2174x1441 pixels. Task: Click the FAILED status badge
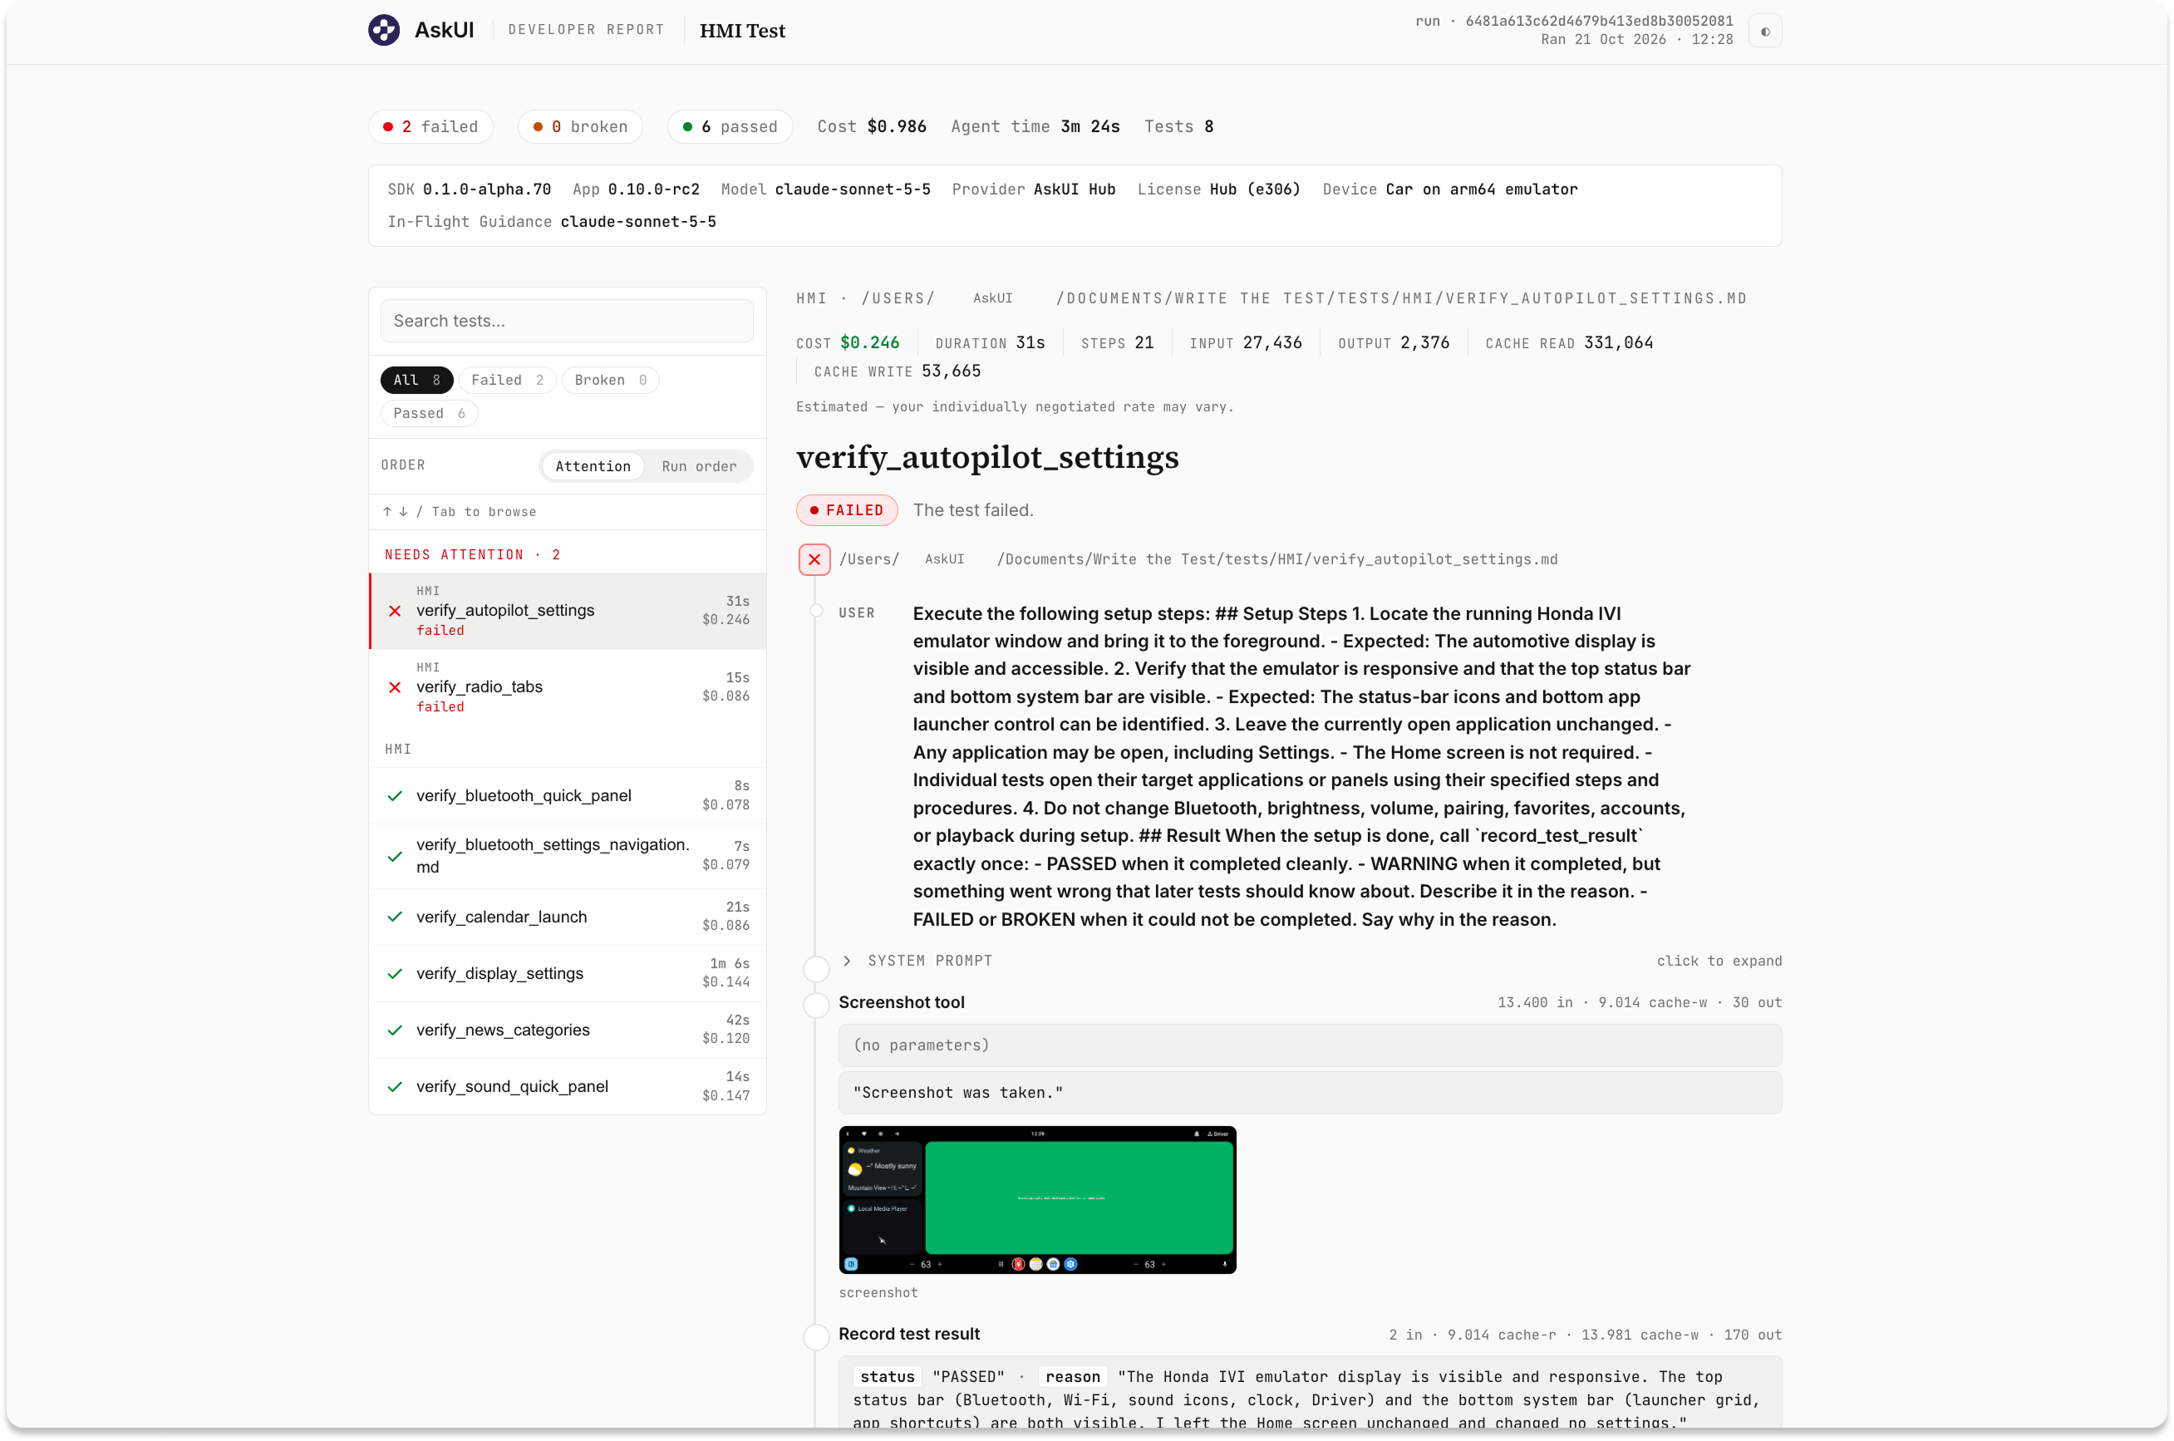click(846, 511)
